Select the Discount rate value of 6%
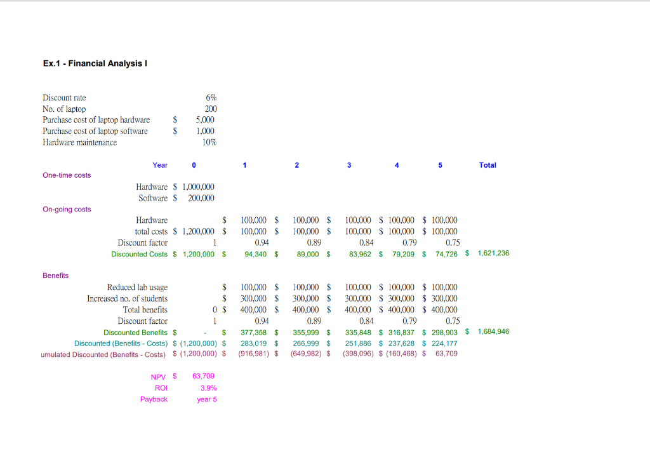This screenshot has height=461, width=650. coord(210,97)
